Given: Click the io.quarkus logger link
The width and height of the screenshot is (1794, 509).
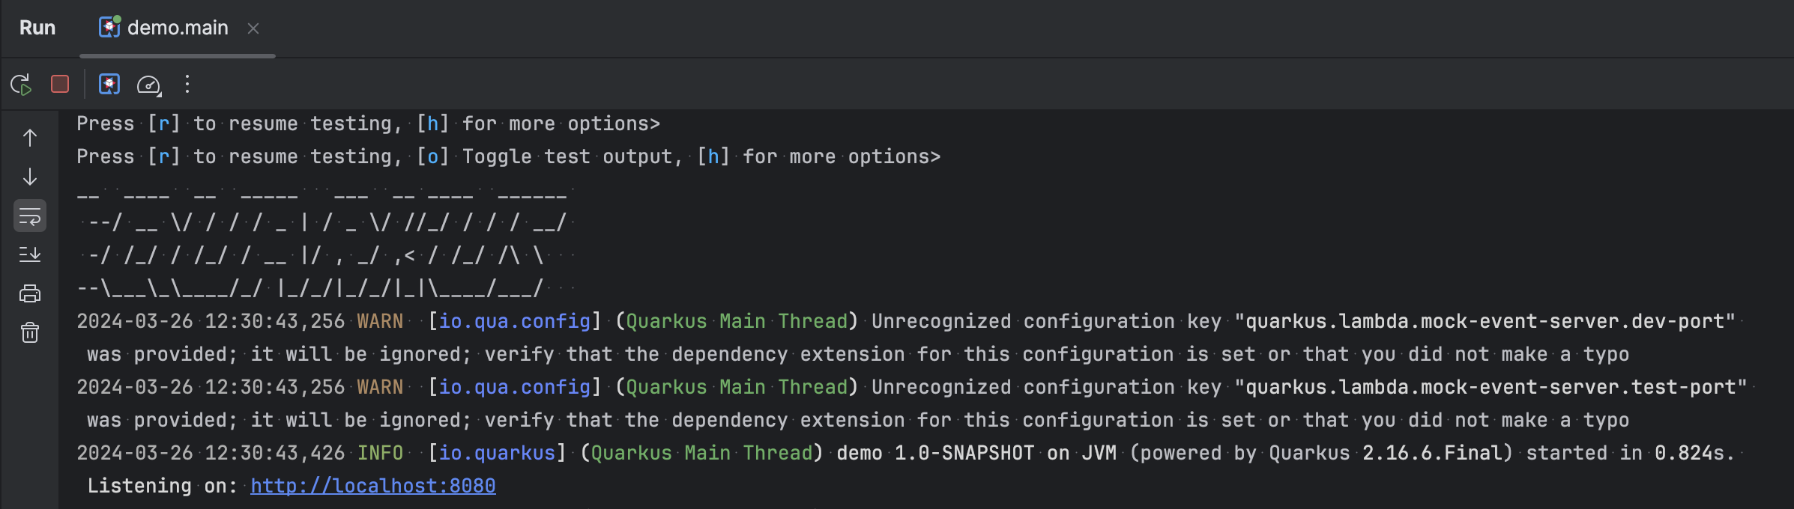Looking at the screenshot, I should pos(497,453).
